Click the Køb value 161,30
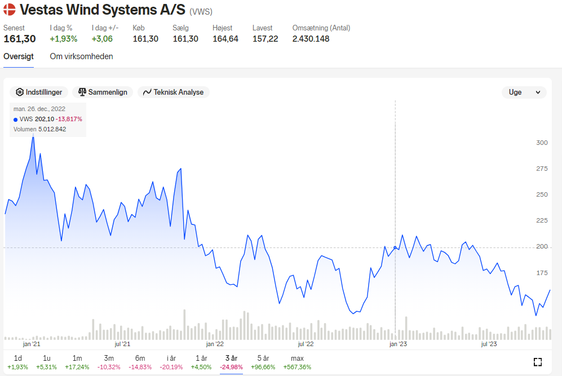Screen dimensions: 562x376 [145, 39]
